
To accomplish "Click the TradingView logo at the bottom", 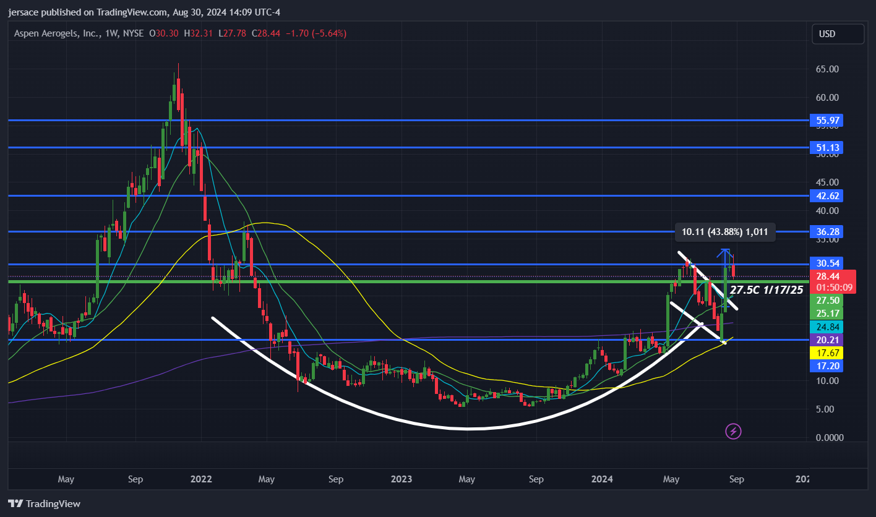I will tap(44, 503).
